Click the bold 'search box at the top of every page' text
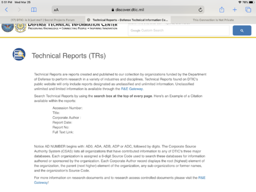 (x=123, y=96)
